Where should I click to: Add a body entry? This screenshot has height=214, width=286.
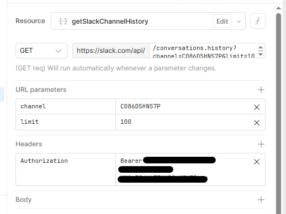pyautogui.click(x=261, y=200)
